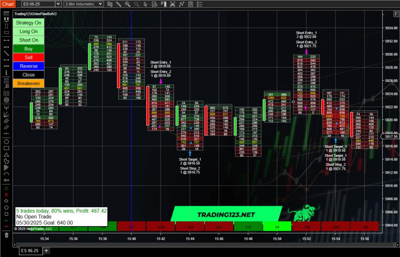Click the 'Short Target_1 2 @ 5916.50' label

click(190, 161)
